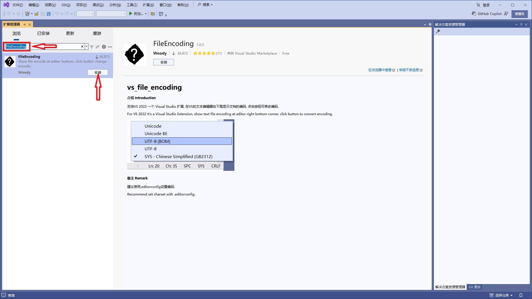Select the Save All toolbar icon

[x=49, y=14]
